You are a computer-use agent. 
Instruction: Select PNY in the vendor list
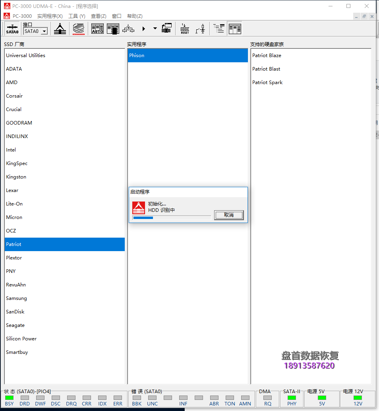tap(65, 271)
